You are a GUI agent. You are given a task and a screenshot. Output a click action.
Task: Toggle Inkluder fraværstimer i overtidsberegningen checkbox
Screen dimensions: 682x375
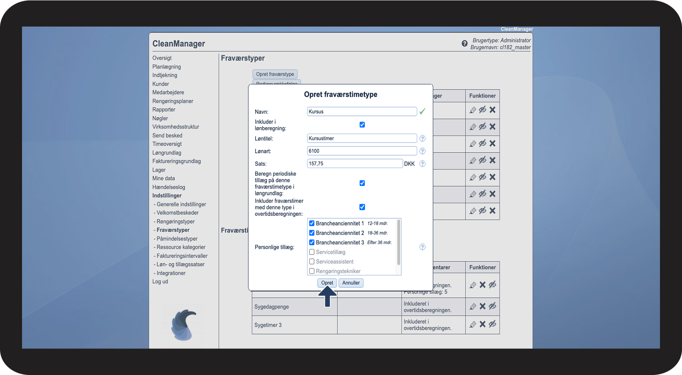(362, 207)
